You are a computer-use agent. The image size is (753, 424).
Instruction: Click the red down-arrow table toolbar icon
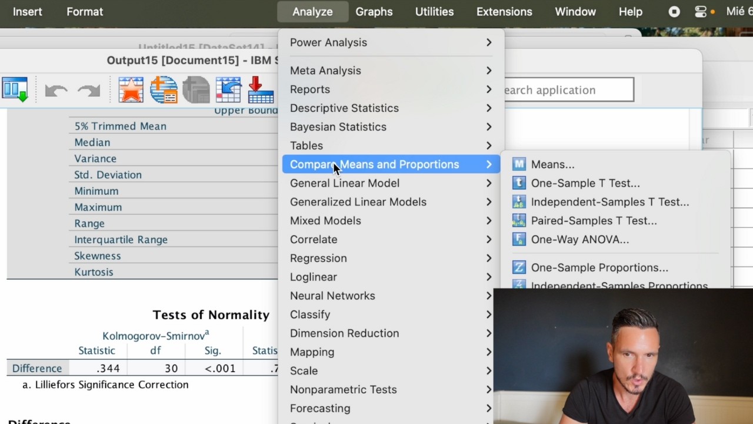click(261, 90)
